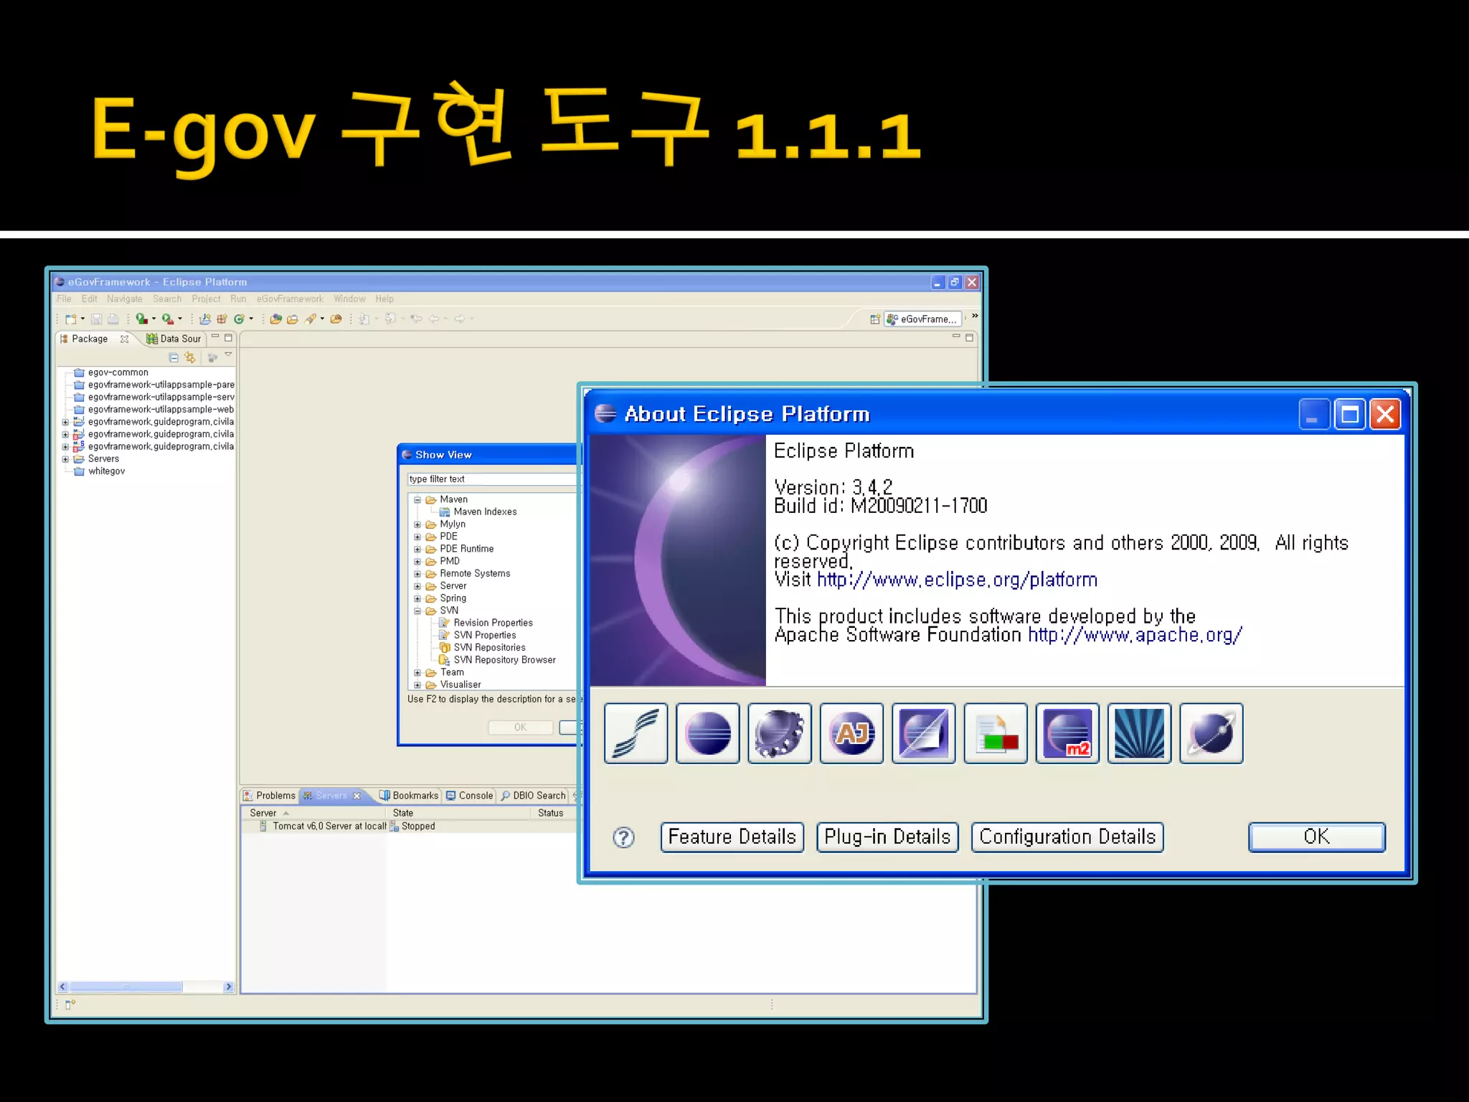Click the gear-shaped Eclipse feature icon

point(780,733)
